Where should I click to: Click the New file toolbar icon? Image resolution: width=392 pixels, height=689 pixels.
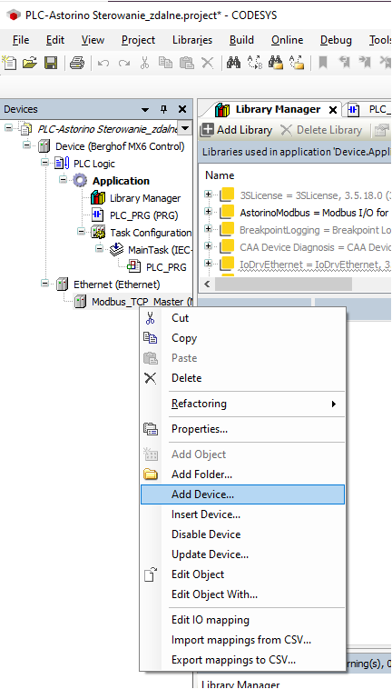click(x=9, y=64)
